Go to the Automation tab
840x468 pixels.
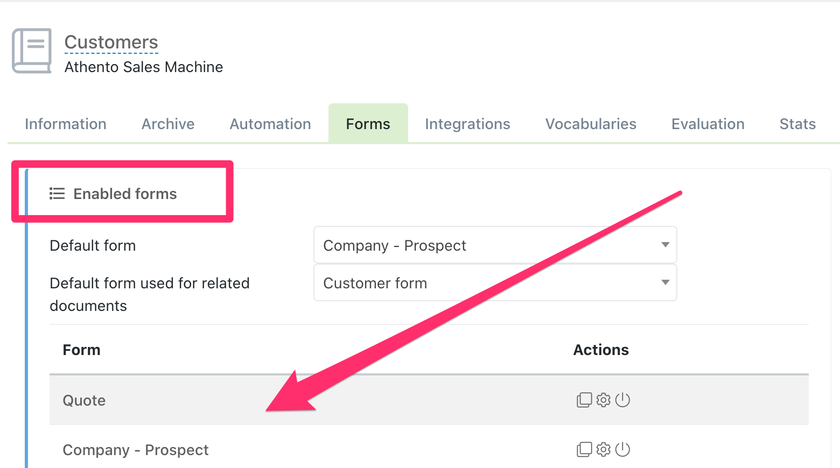click(x=270, y=124)
